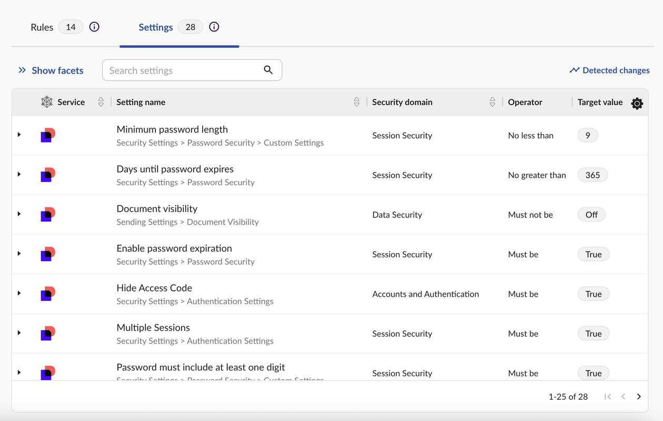The image size is (663, 421).
Task: Switch to the Rules tab
Action: (x=42, y=27)
